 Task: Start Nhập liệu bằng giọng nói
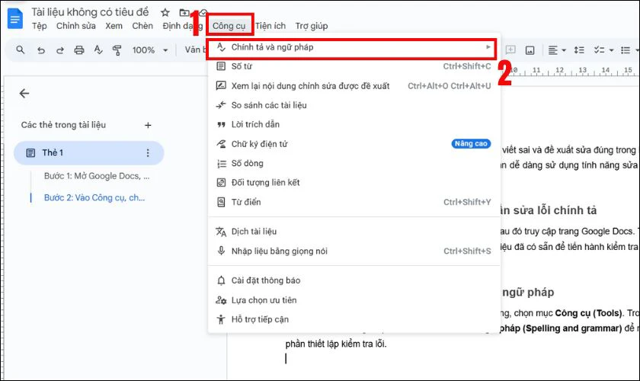[x=353, y=251]
